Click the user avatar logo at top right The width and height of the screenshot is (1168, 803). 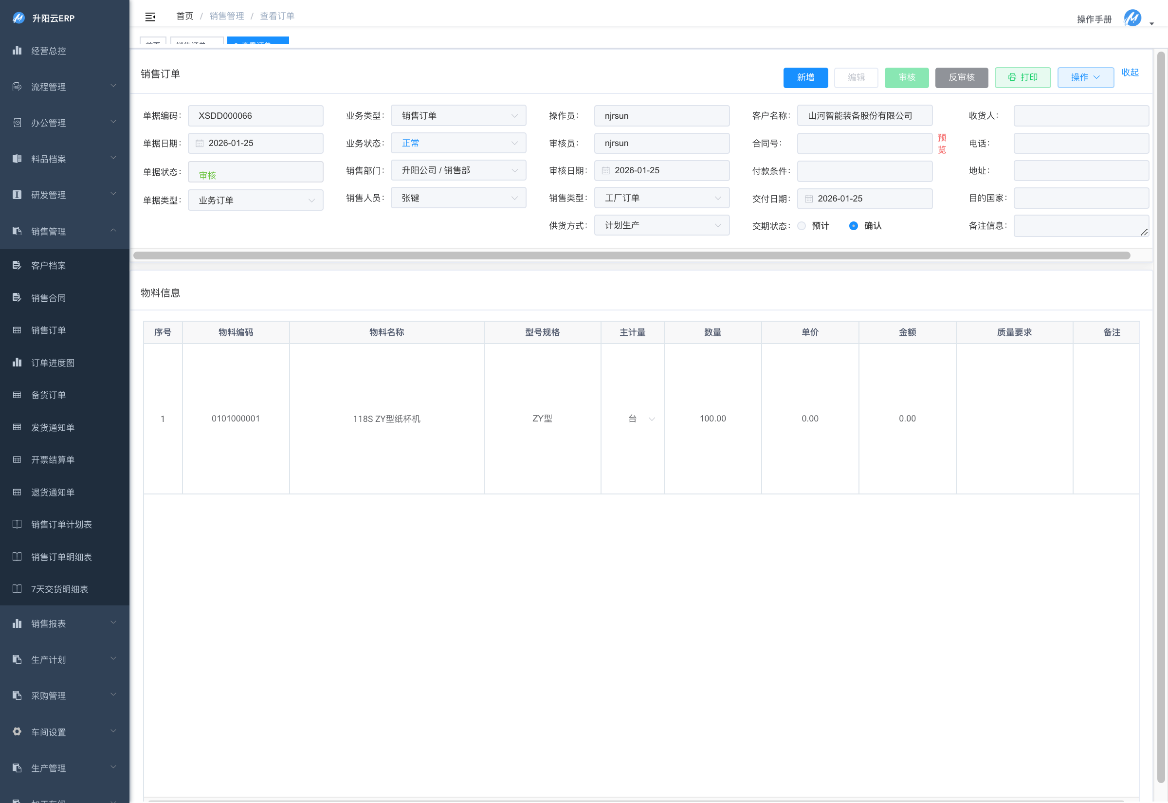[x=1132, y=18]
